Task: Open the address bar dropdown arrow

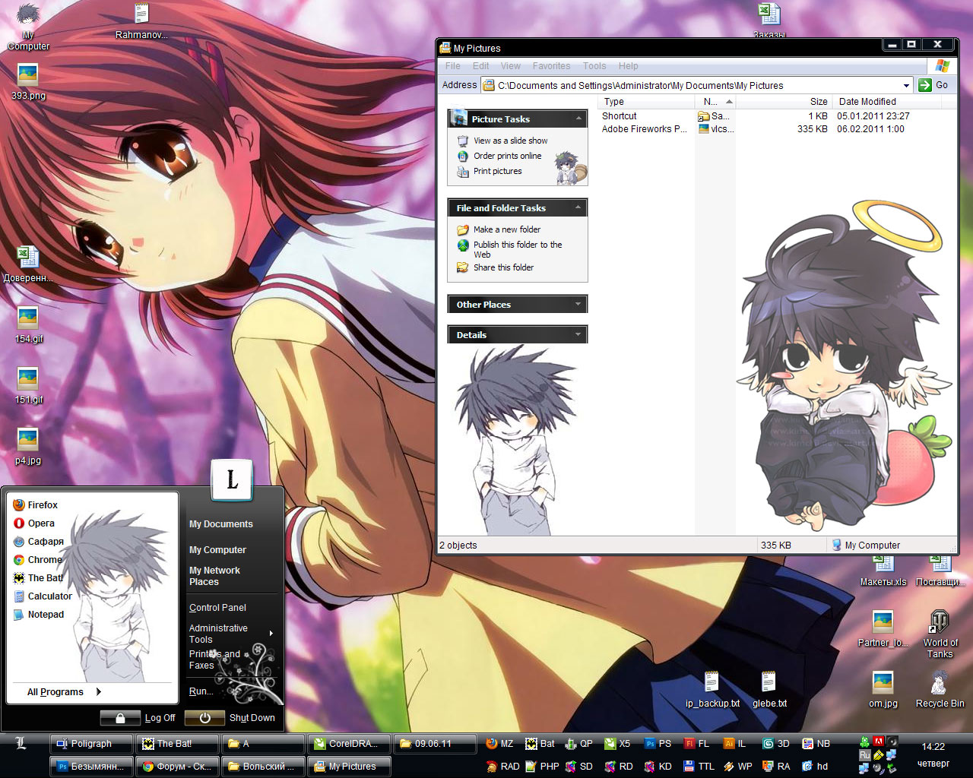Action: (x=906, y=85)
